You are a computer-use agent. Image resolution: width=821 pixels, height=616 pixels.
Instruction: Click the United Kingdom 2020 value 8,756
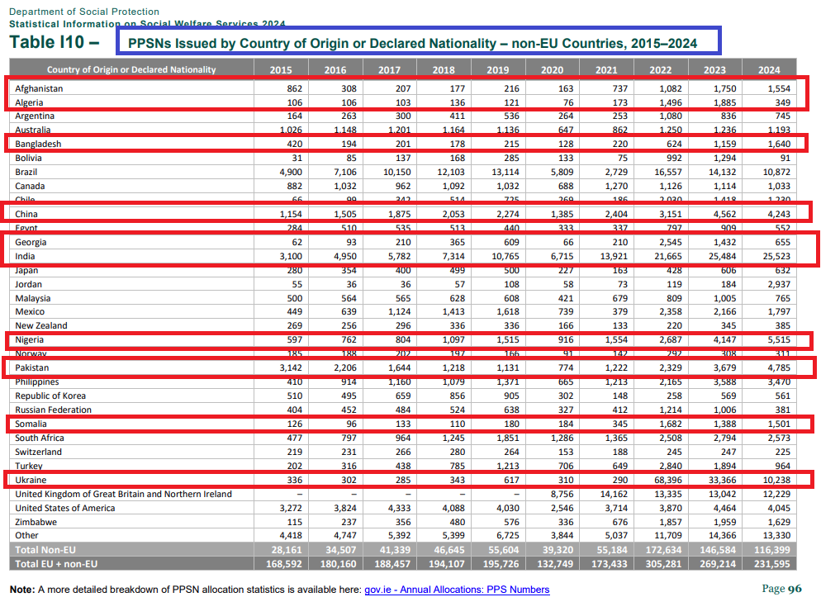(x=562, y=494)
